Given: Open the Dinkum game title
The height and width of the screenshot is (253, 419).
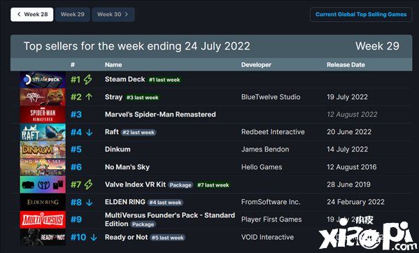Looking at the screenshot, I should click(118, 149).
